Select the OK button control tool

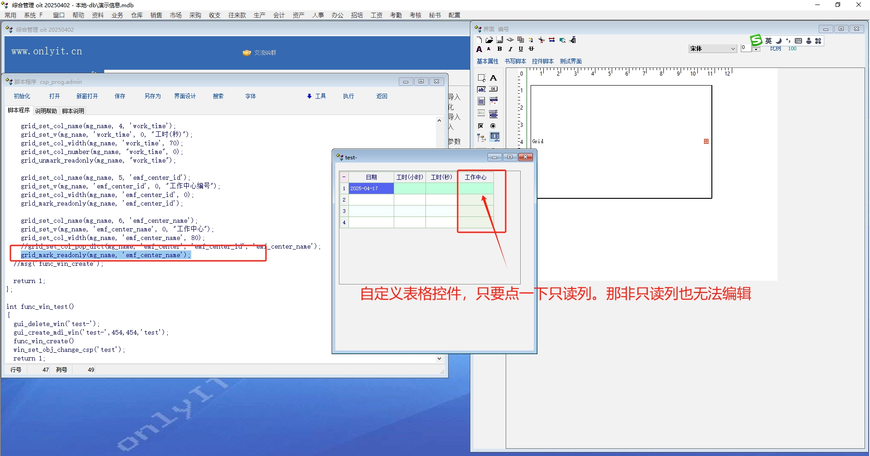pyautogui.click(x=493, y=89)
